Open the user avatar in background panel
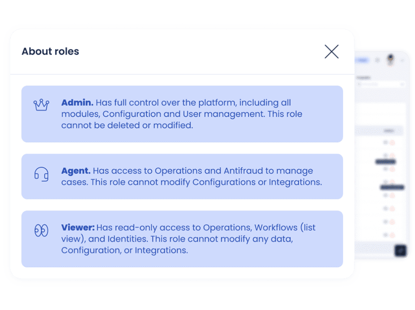 coord(390,60)
